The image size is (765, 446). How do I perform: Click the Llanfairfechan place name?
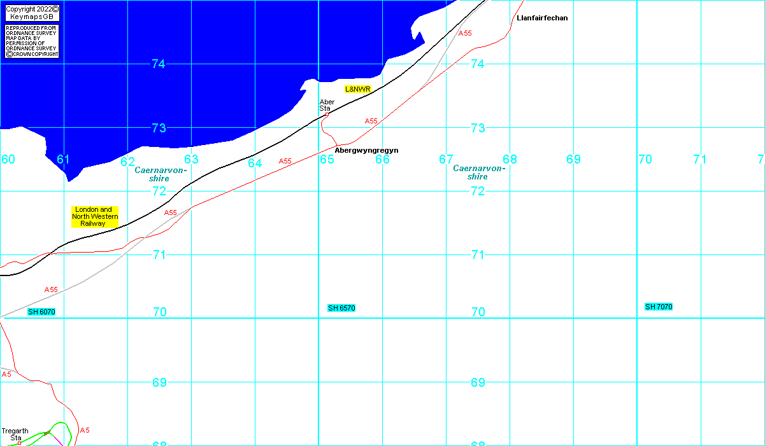542,18
